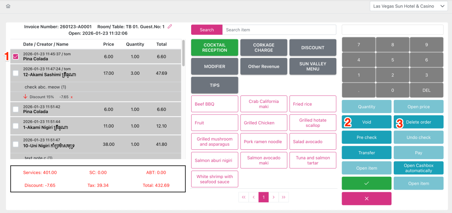This screenshot has width=452, height=213.
Task: Click the Search item input field
Action: click(279, 30)
